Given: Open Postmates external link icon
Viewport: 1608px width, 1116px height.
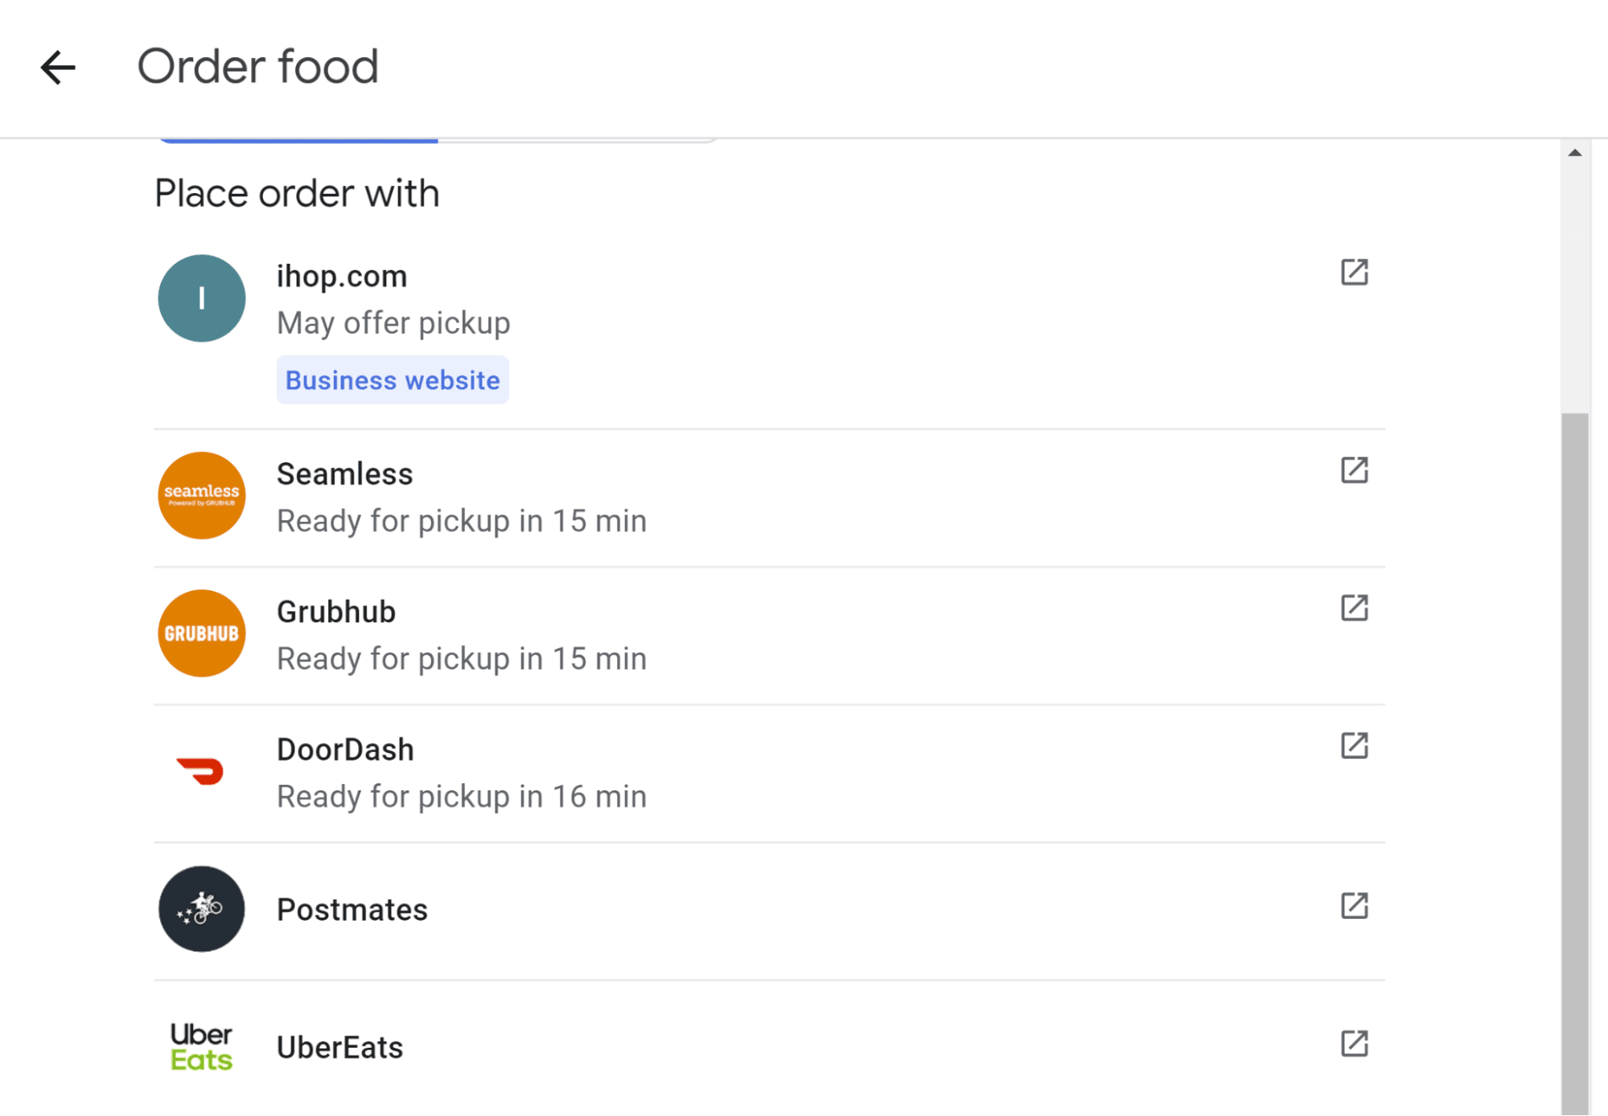Looking at the screenshot, I should 1354,906.
